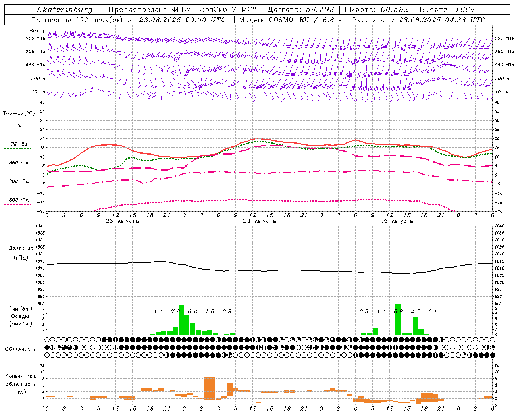Click the "0.3" precipitation value
This screenshot has width=516, height=412.
[x=227, y=312]
